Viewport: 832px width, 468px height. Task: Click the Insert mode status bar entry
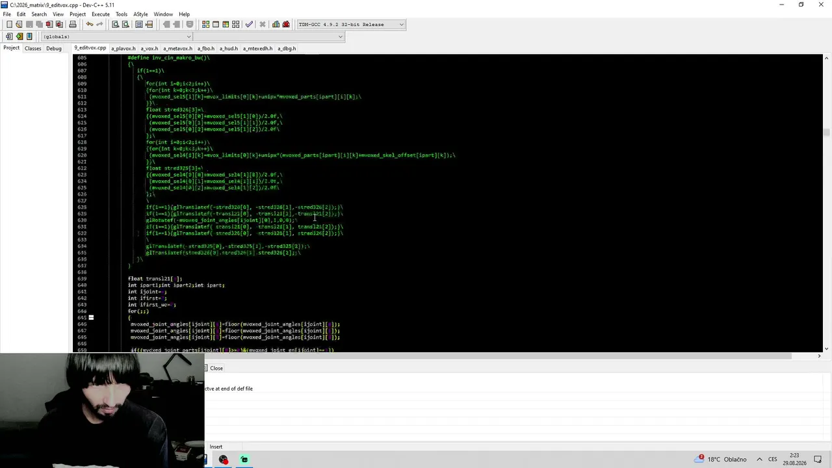click(x=216, y=447)
